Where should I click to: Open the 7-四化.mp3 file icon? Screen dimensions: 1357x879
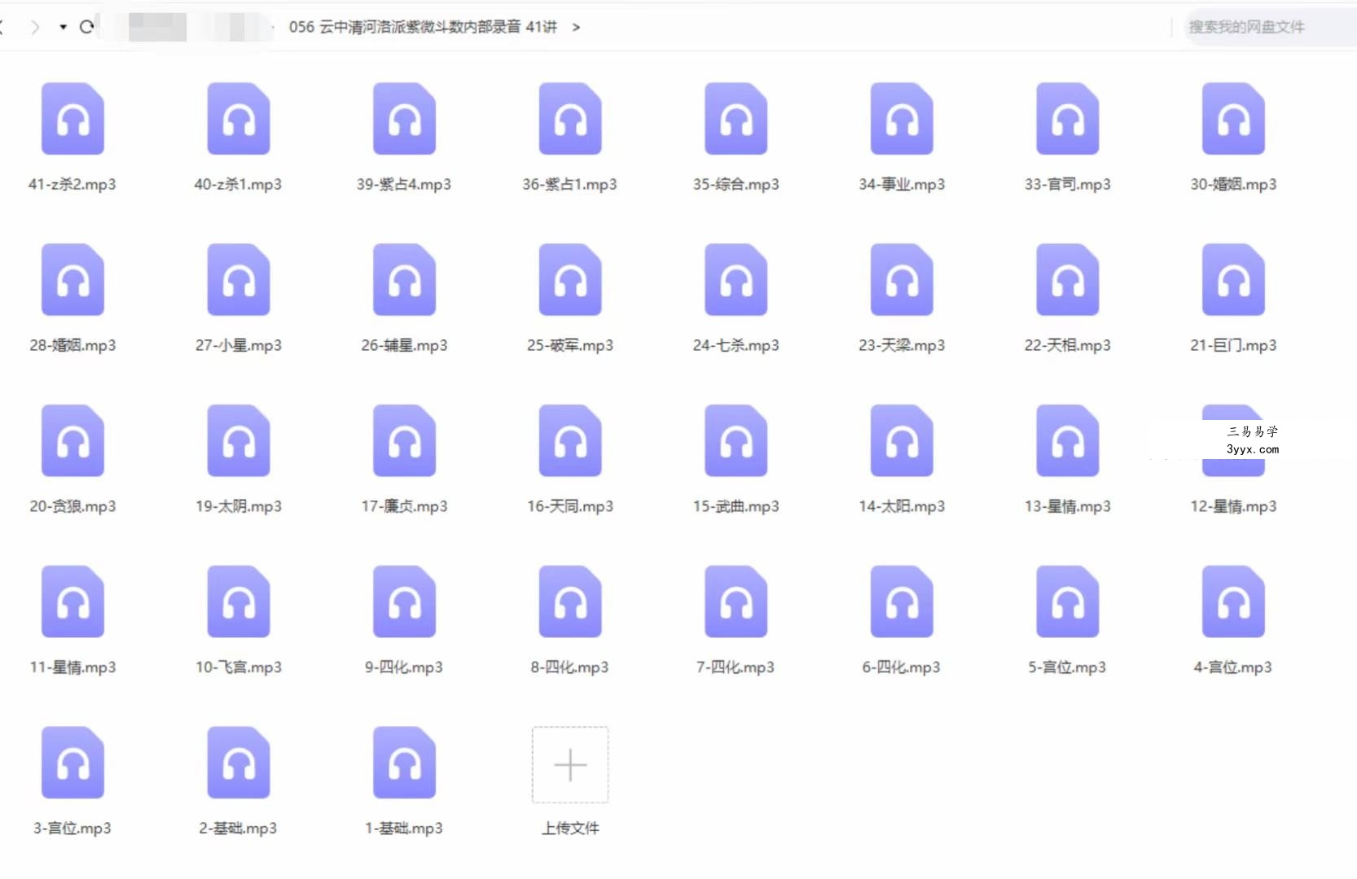click(x=736, y=602)
